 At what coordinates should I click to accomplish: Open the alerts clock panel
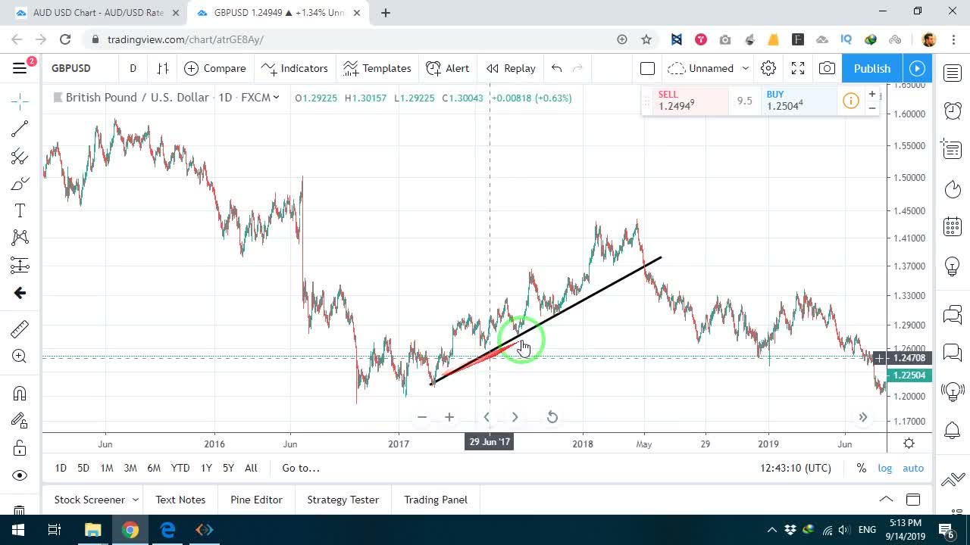click(953, 111)
